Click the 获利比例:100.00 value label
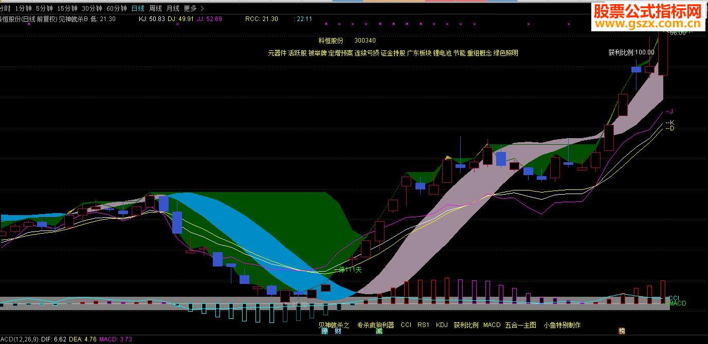 click(x=631, y=52)
